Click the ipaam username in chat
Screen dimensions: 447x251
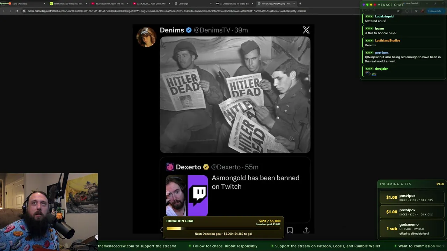point(379,29)
